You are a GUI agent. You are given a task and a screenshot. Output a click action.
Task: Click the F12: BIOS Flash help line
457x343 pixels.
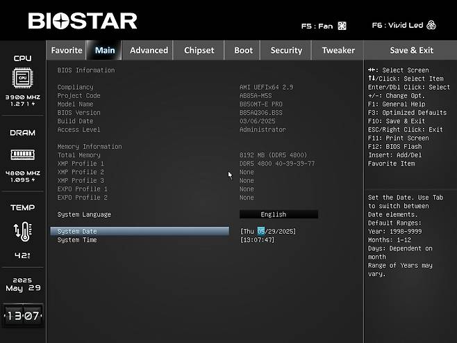click(x=394, y=147)
